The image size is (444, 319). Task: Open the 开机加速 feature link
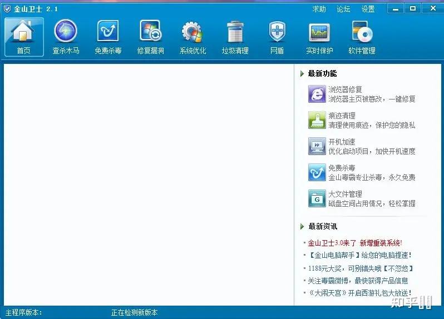342,142
